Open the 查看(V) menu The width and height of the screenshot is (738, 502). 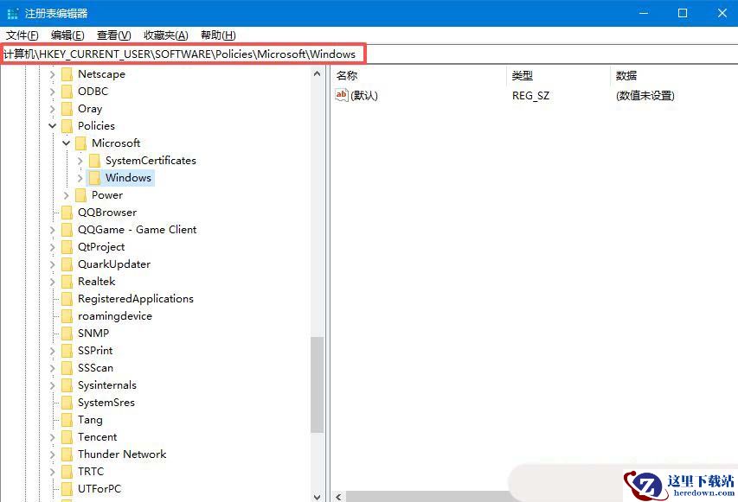pos(113,35)
